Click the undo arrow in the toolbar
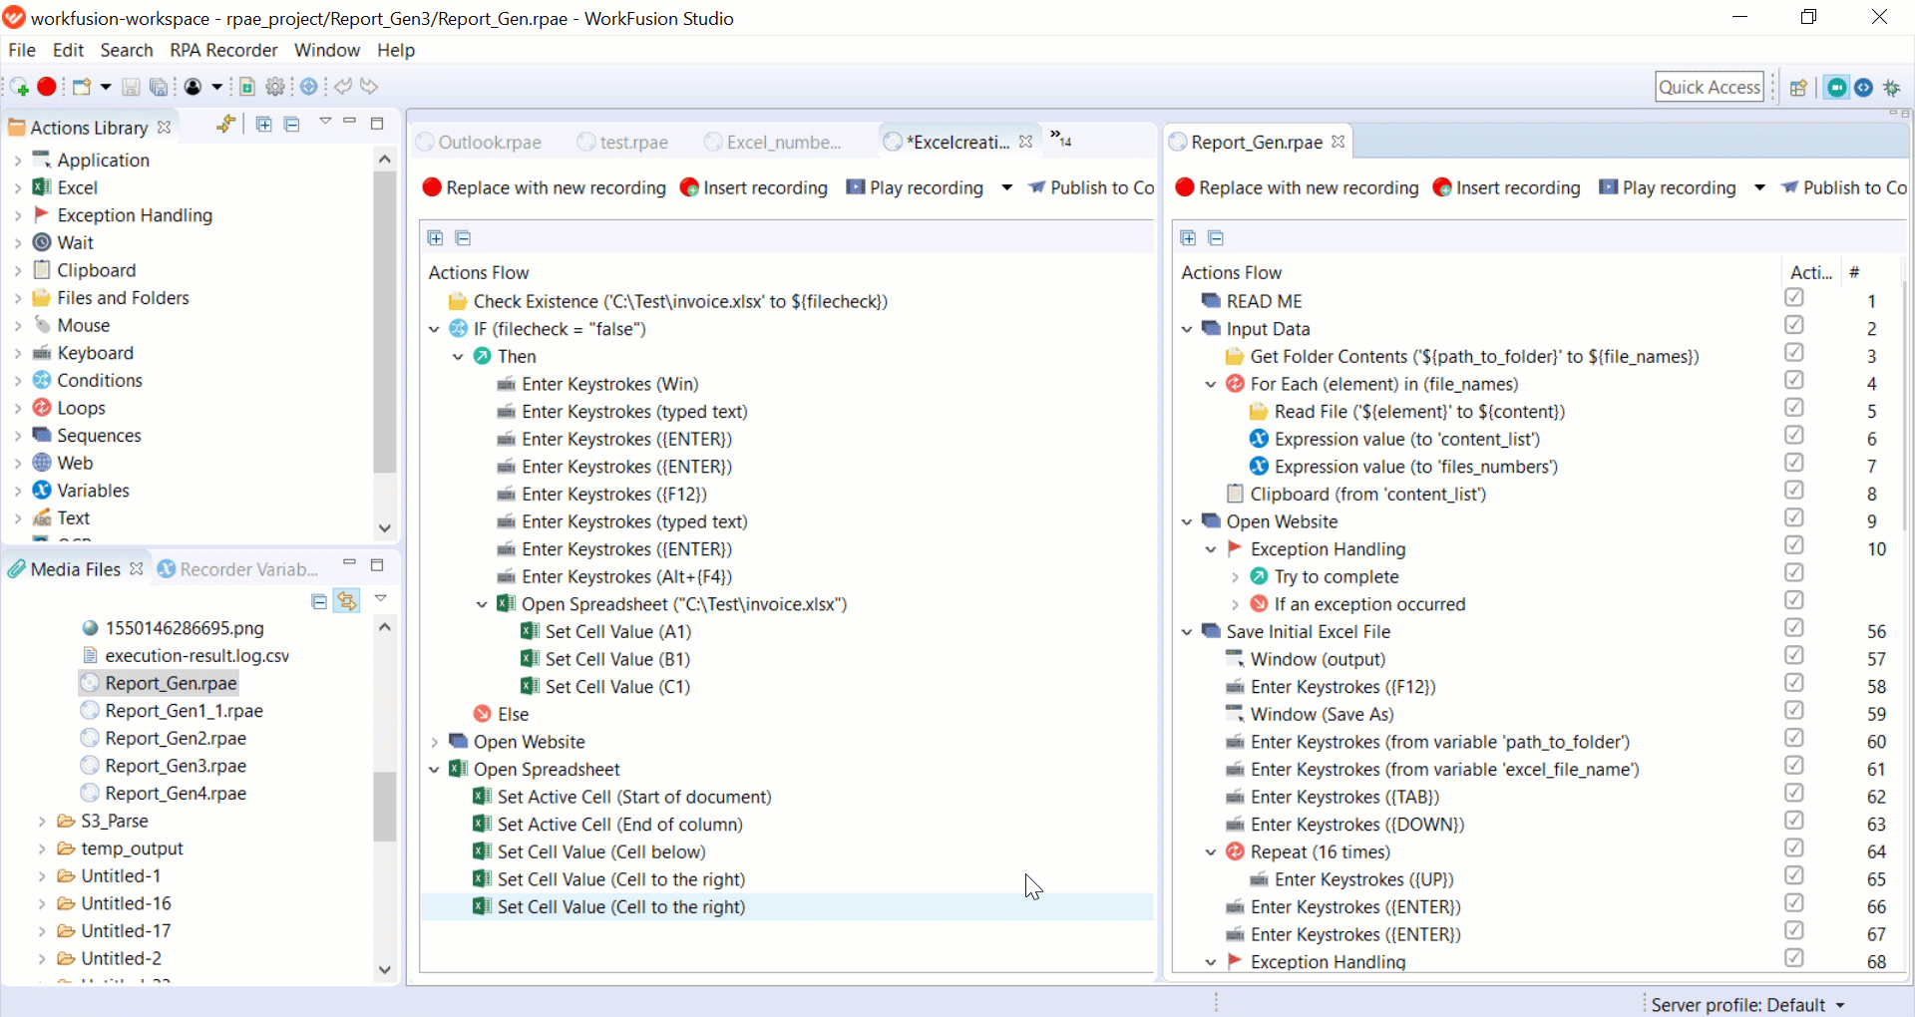The image size is (1915, 1017). click(x=343, y=87)
